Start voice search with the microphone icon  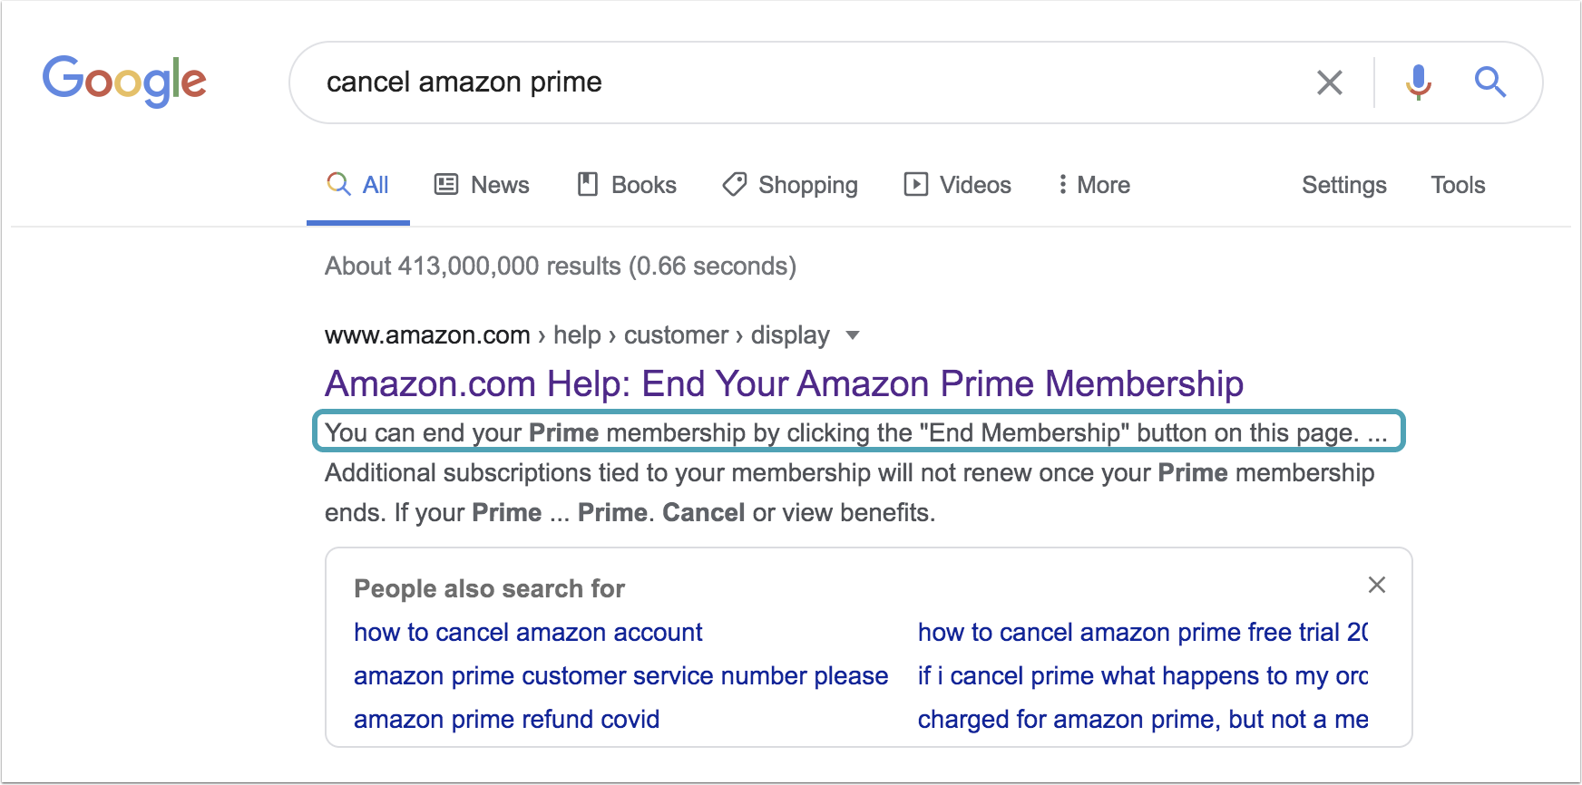(1419, 82)
